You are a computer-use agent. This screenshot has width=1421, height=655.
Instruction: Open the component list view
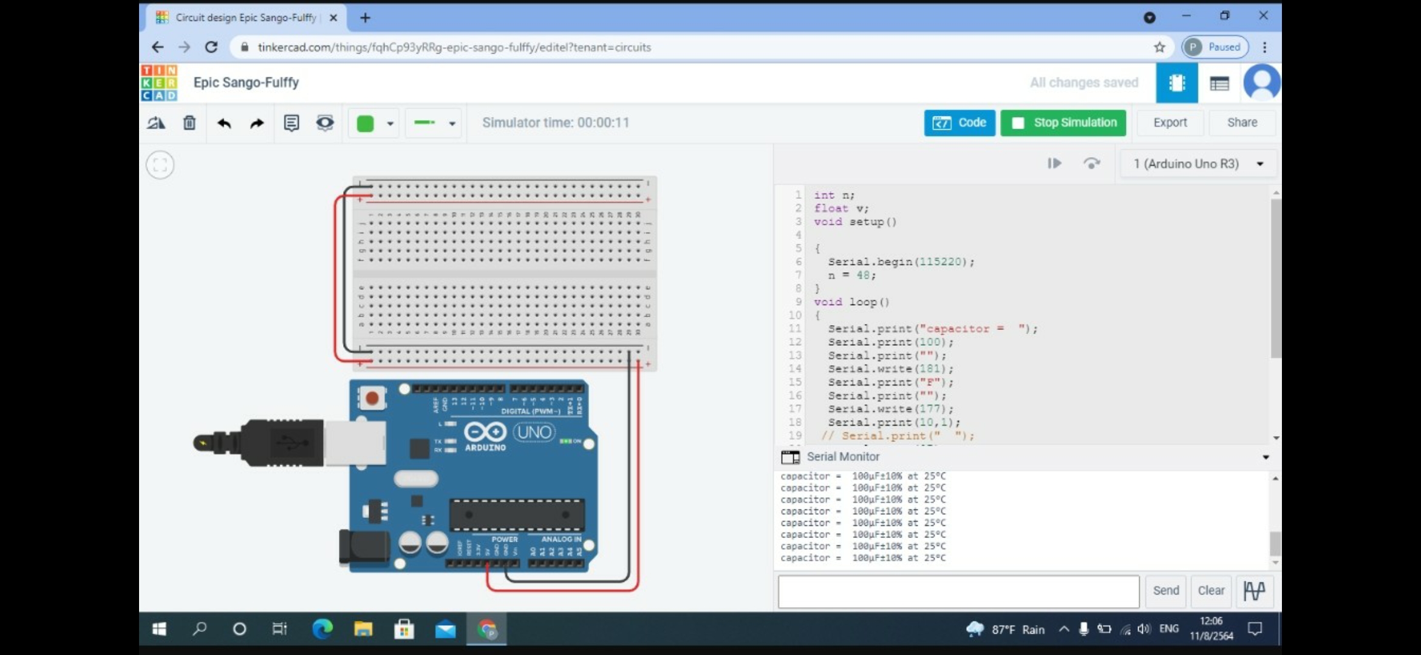tap(1219, 83)
